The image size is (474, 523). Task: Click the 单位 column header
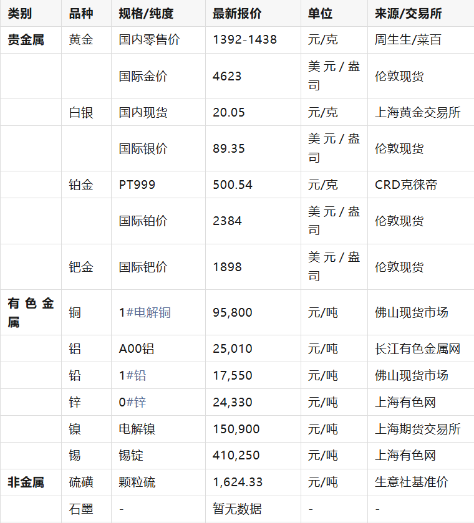320,14
